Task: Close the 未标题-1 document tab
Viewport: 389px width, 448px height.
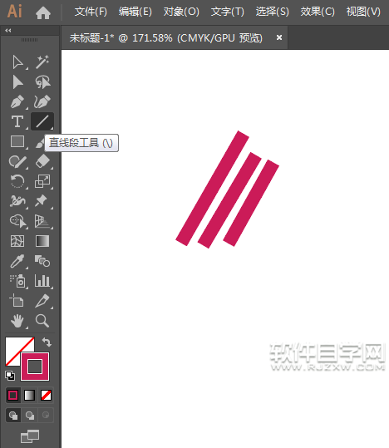Action: pos(279,37)
